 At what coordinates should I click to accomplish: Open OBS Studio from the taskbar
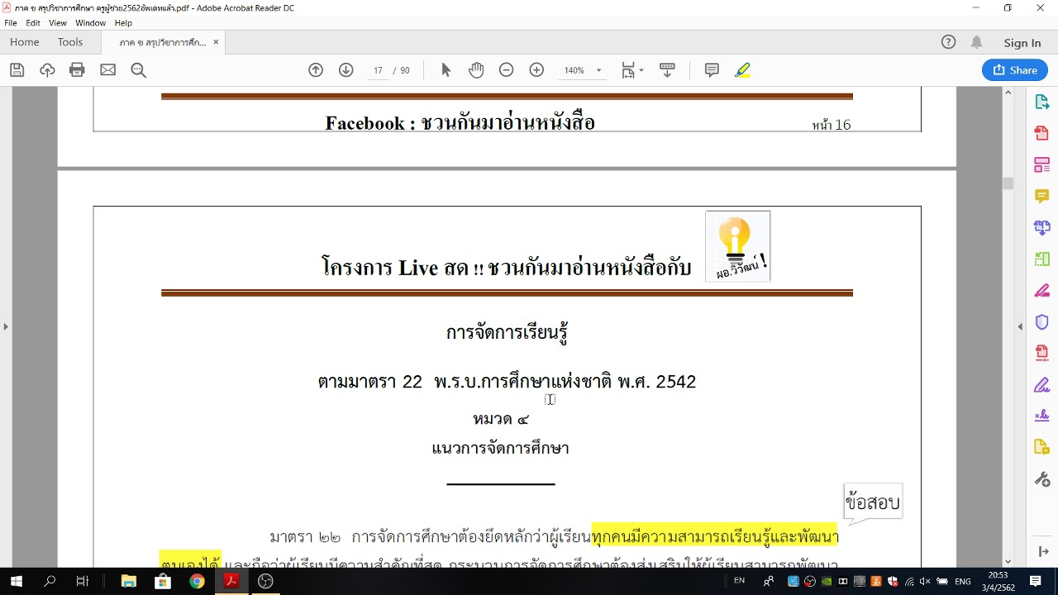(264, 581)
